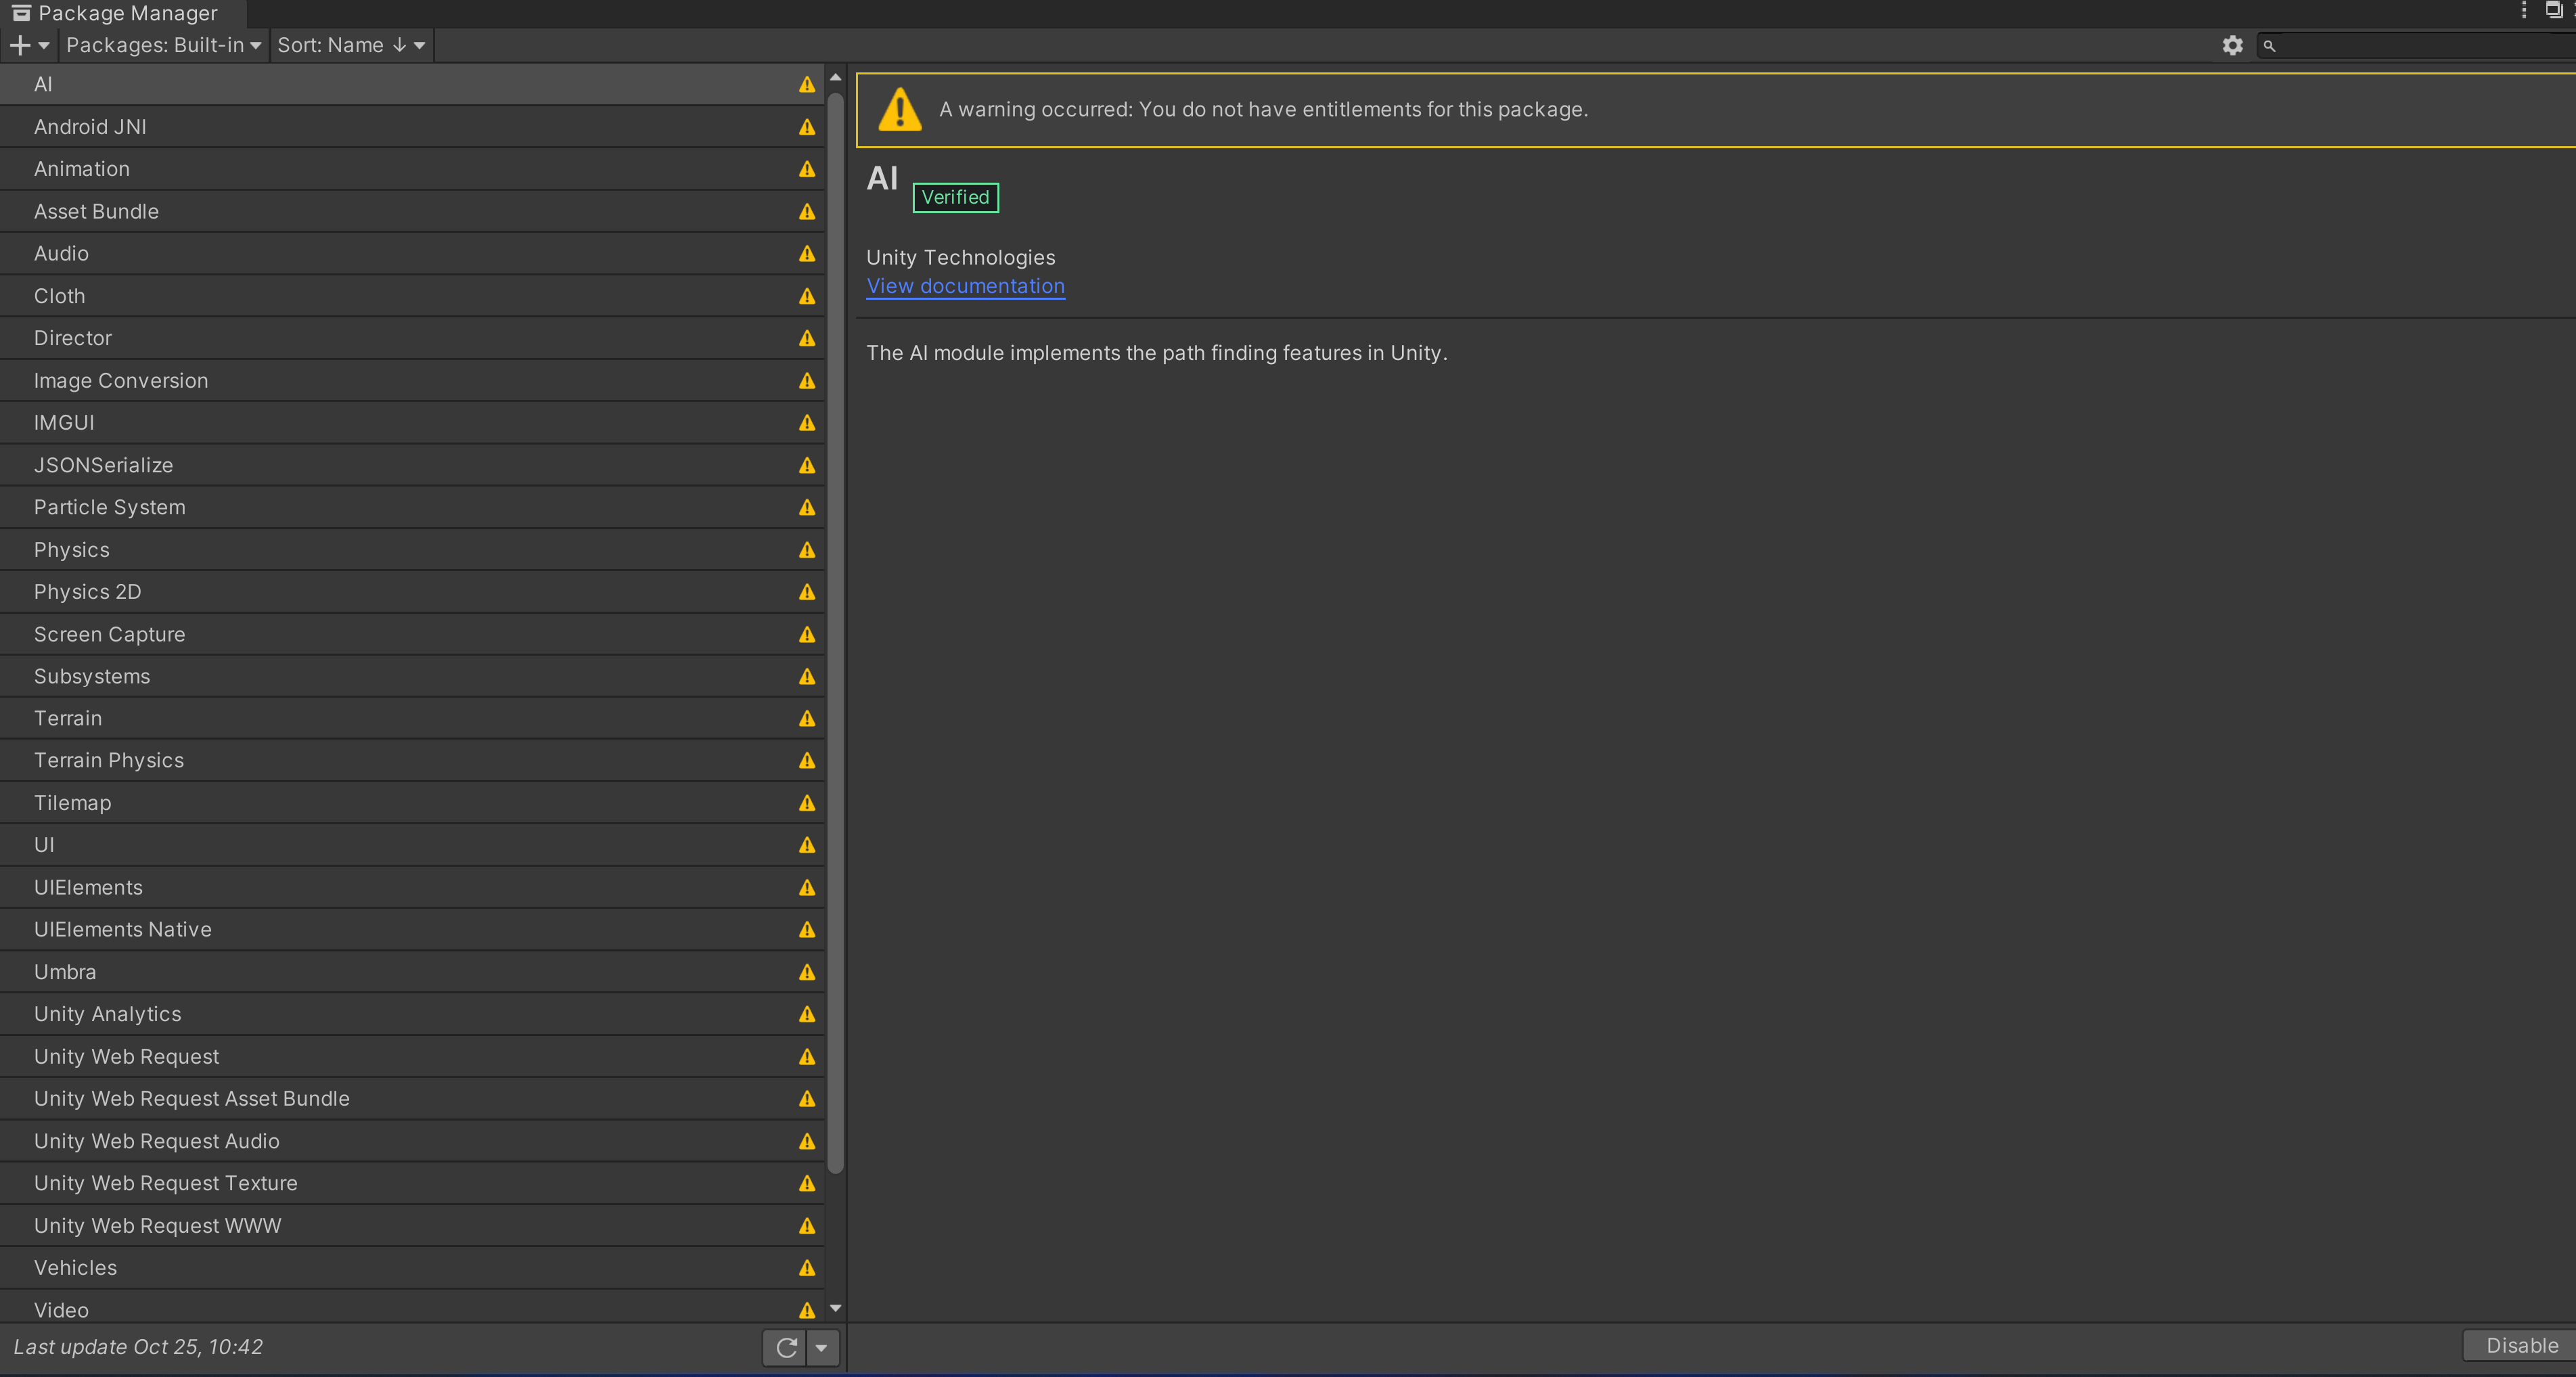
Task: Click the warning indicator for Unity Analytics
Action: [806, 1014]
